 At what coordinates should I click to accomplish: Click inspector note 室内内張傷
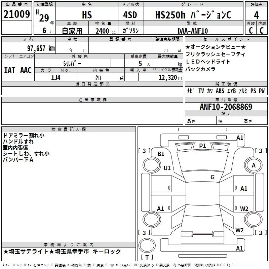pos(15,148)
